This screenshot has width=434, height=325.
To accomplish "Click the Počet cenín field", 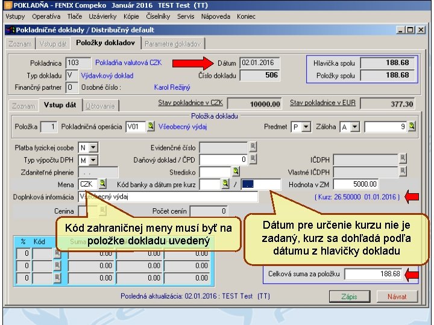I will [x=209, y=211].
